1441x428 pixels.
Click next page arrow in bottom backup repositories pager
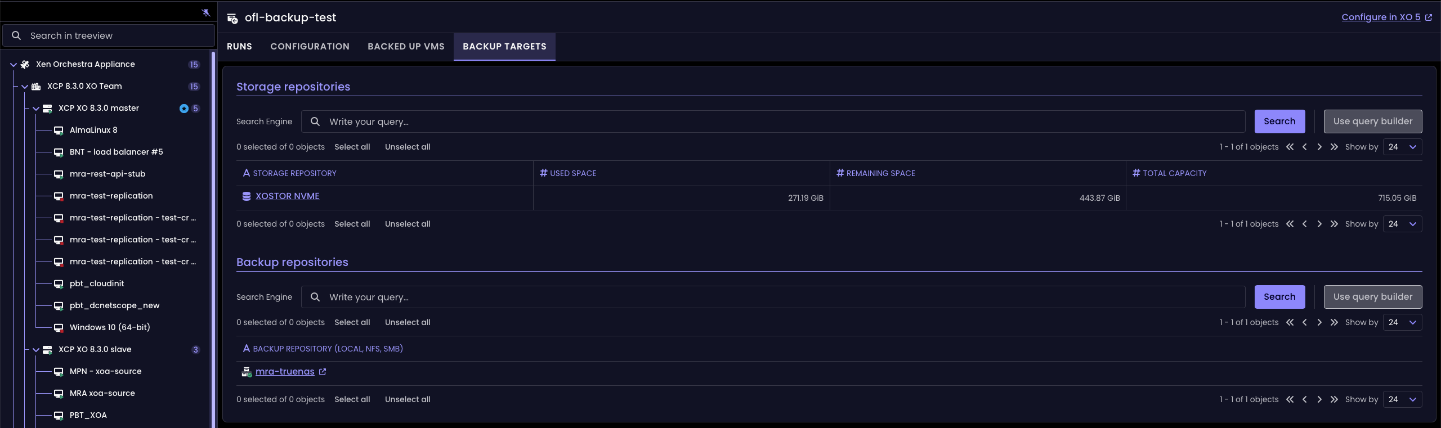1319,399
